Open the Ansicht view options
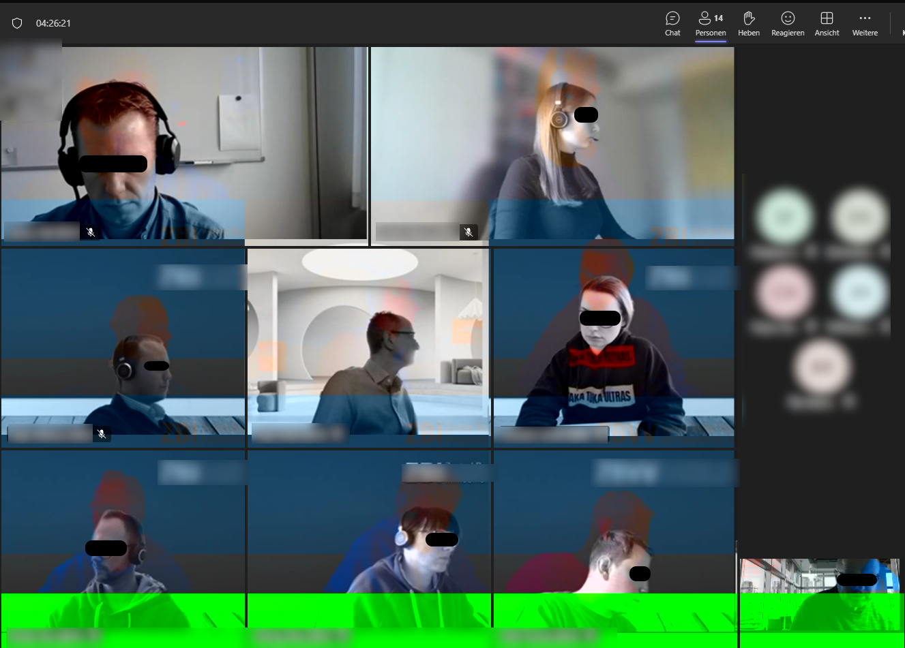This screenshot has width=905, height=648. [827, 23]
